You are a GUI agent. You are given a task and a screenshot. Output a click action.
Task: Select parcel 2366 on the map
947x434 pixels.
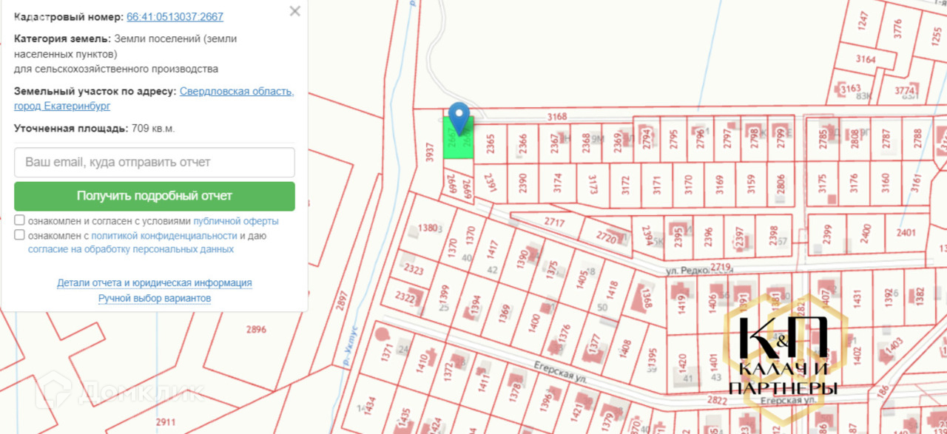[522, 144]
